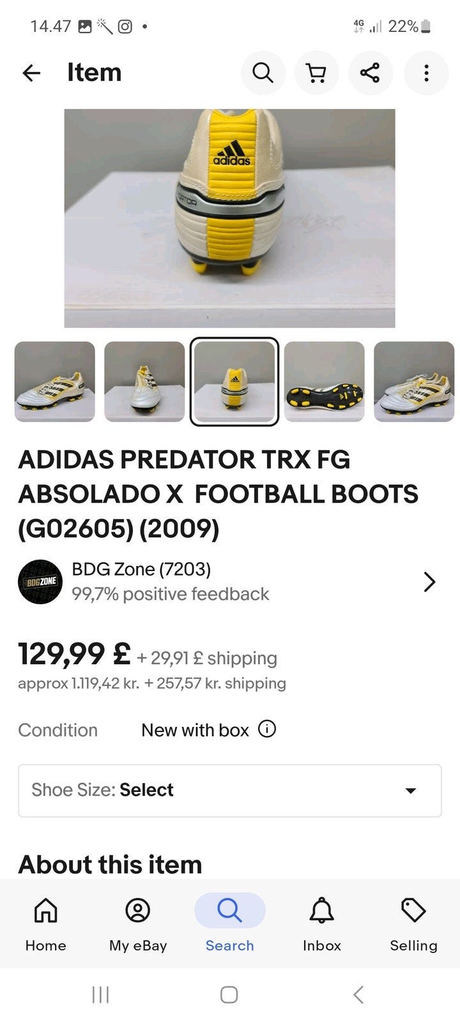Tap the Android recent apps button

(101, 995)
